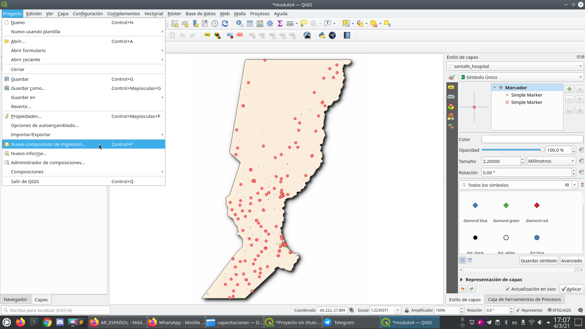This screenshot has height=329, width=585.
Task: Open Administrador de composiciones
Action: point(83,163)
